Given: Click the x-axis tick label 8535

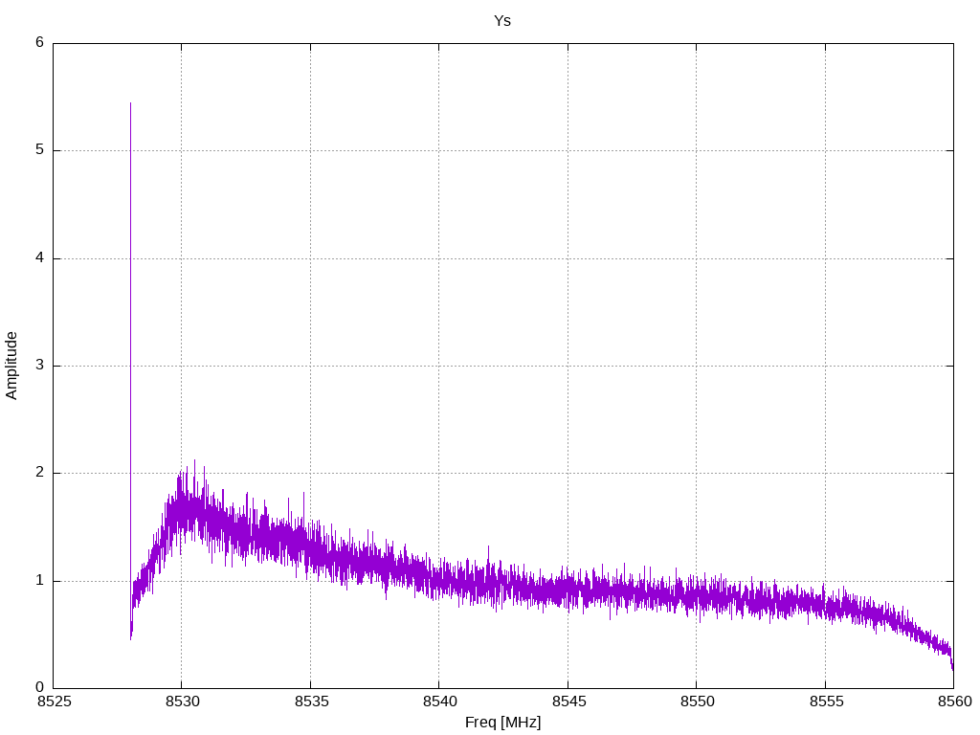Looking at the screenshot, I should [x=311, y=702].
